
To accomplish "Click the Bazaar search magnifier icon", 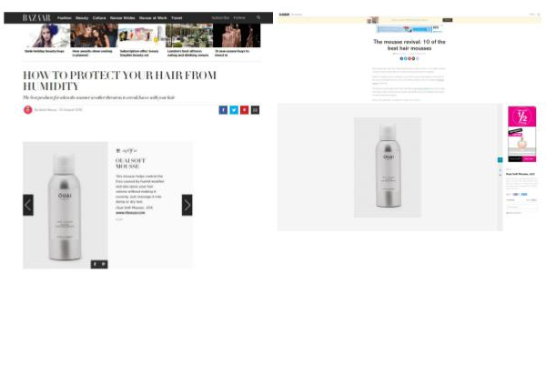I will click(258, 17).
